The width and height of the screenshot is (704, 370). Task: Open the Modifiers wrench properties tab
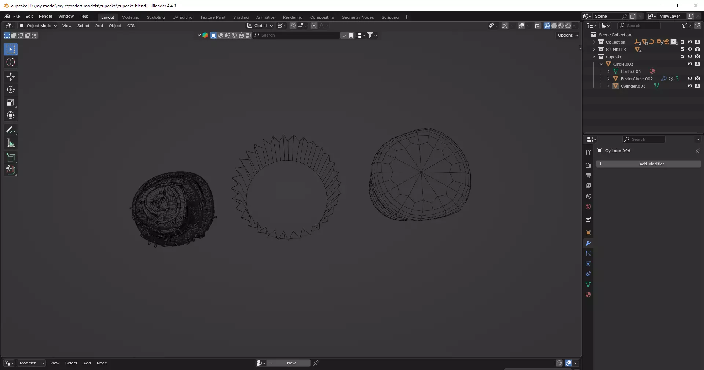(x=588, y=243)
